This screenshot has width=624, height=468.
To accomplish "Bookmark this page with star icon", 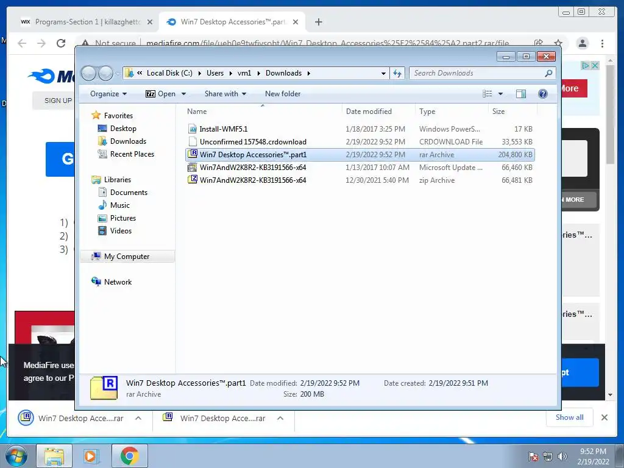I will point(558,43).
